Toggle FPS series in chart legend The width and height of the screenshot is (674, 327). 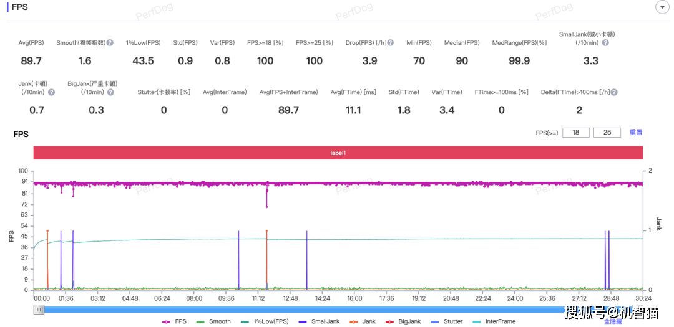(173, 321)
